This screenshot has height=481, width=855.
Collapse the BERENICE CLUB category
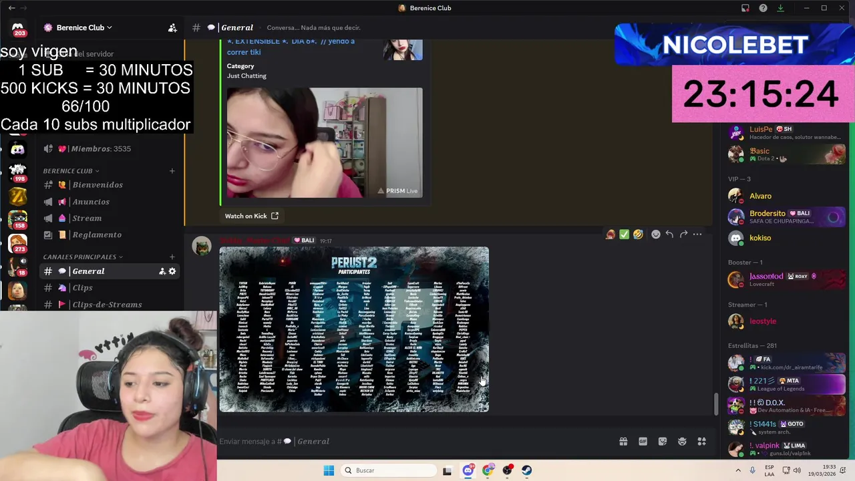click(71, 171)
